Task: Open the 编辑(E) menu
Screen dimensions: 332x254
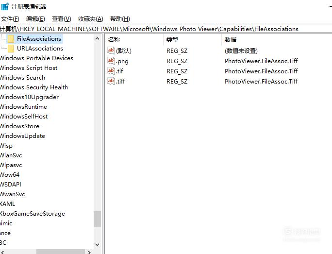Action: 35,19
